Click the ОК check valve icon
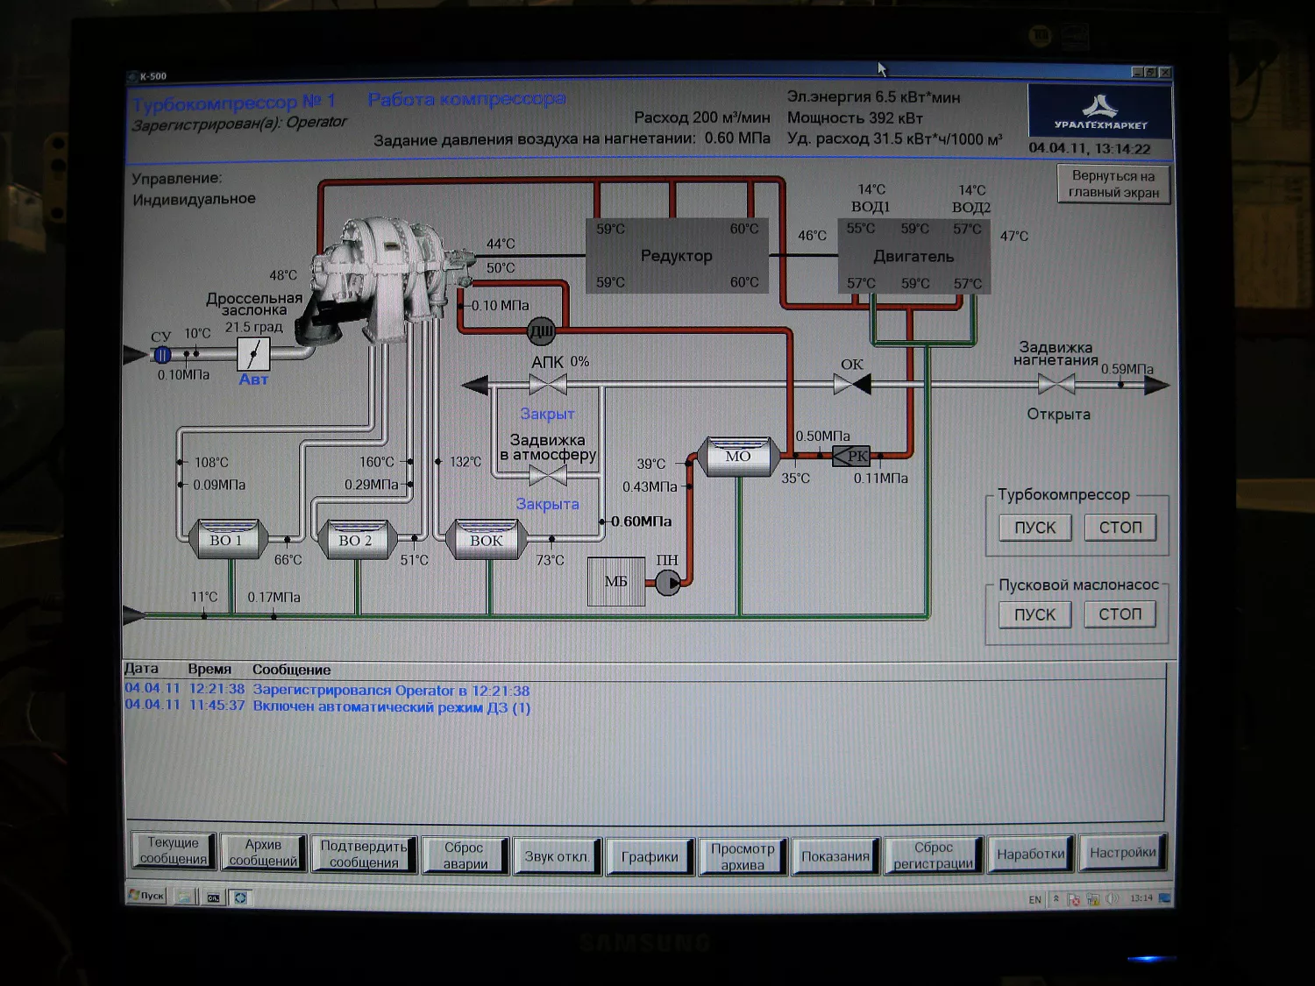 coord(851,384)
